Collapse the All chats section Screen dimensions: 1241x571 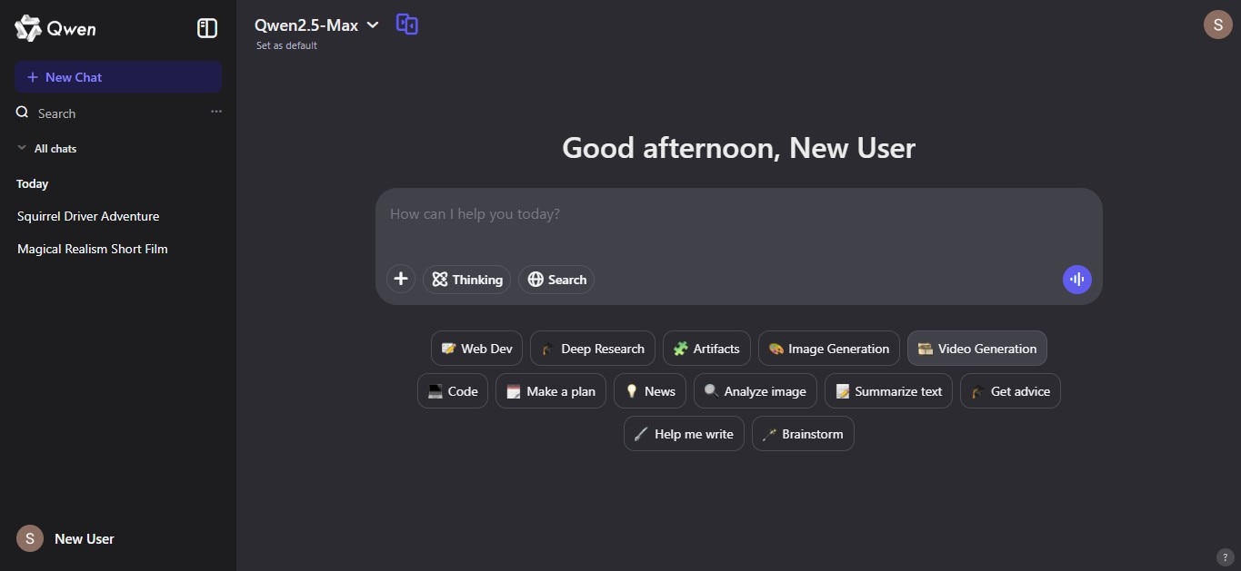coord(46,148)
